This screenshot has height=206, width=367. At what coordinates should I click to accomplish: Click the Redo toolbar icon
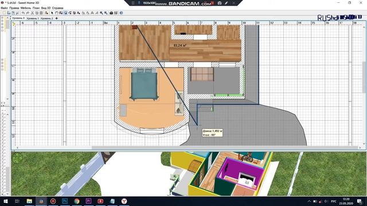[28, 13]
